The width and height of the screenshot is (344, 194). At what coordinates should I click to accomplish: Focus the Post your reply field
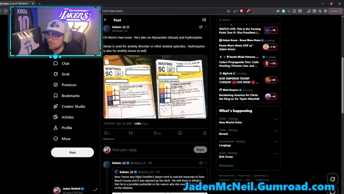pyautogui.click(x=152, y=150)
